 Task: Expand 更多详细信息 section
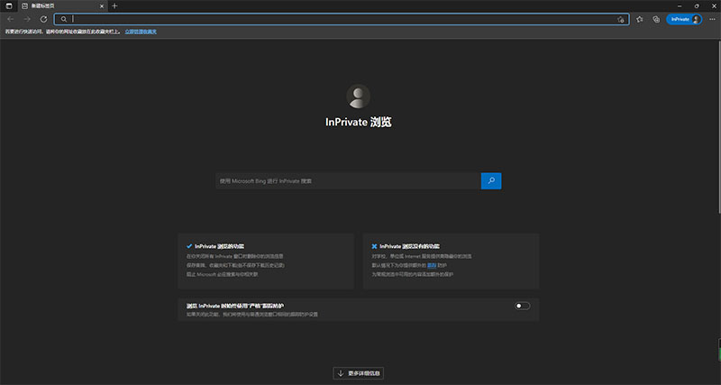tap(360, 372)
